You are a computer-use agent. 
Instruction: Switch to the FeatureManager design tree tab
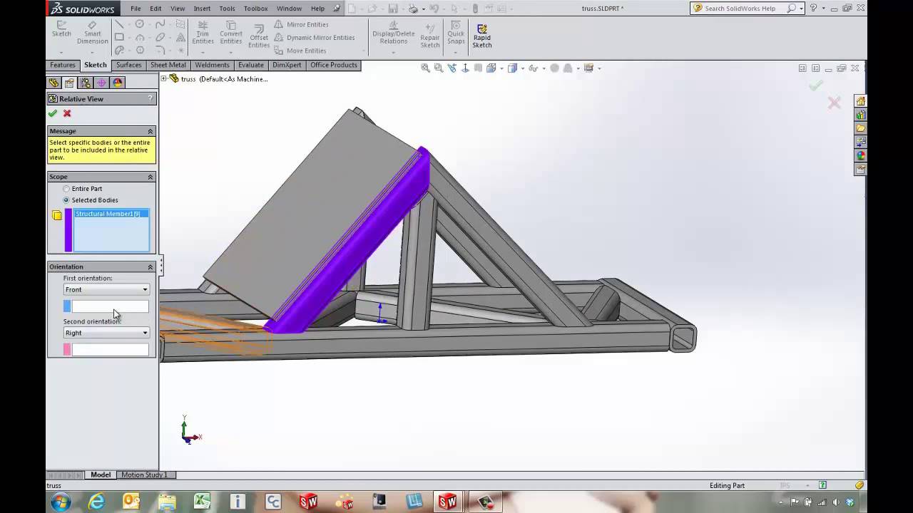pos(54,83)
